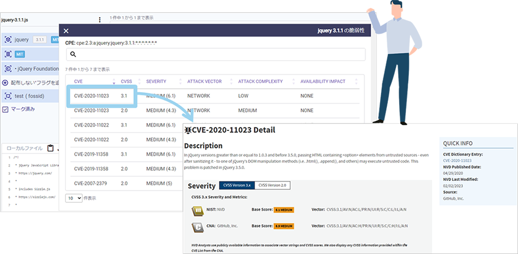Click the CVE-2007-2379 table cell

(x=91, y=183)
